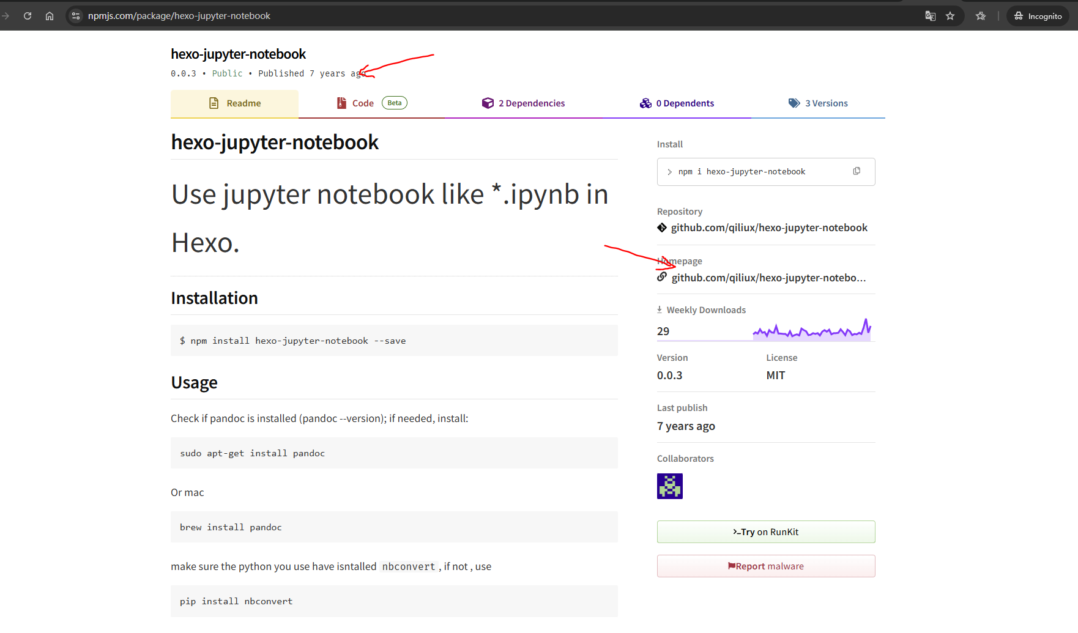The width and height of the screenshot is (1078, 633).
Task: Open the Readme tab
Action: point(235,103)
